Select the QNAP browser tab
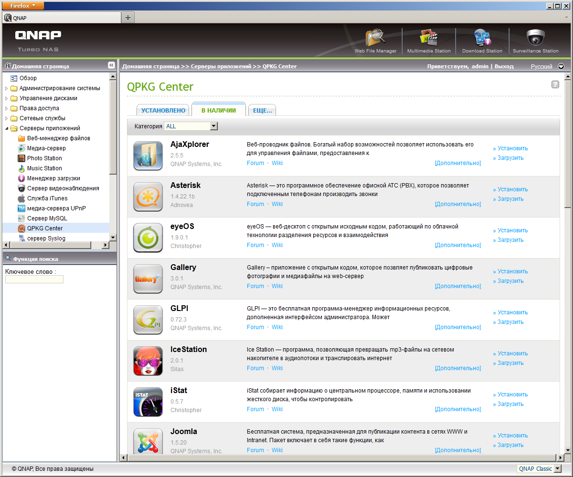 [62, 18]
